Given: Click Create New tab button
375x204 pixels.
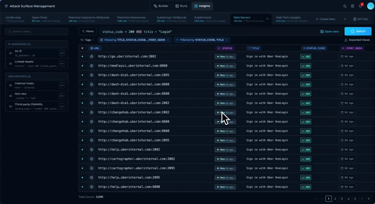Looking at the screenshot, I should 325,19.
